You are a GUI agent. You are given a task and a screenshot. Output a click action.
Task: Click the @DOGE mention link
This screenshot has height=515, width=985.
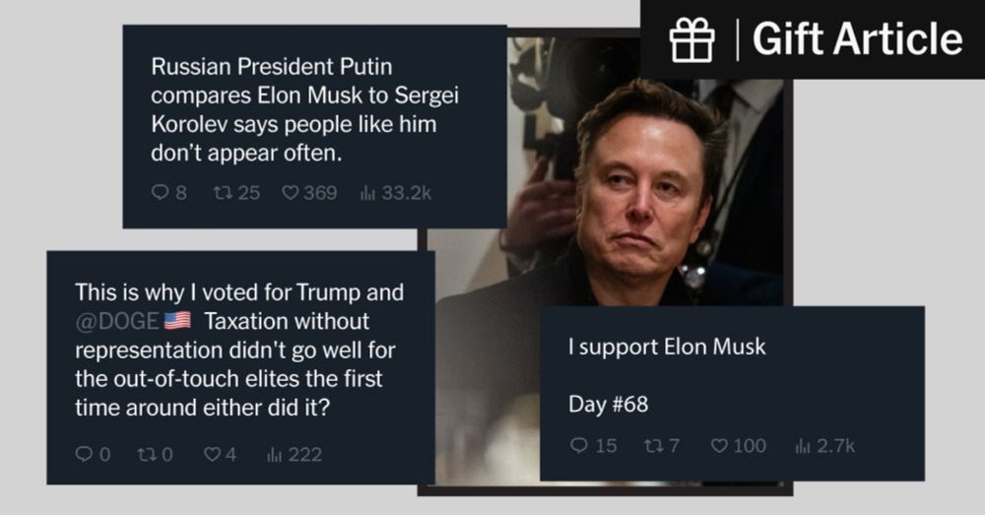pos(117,321)
